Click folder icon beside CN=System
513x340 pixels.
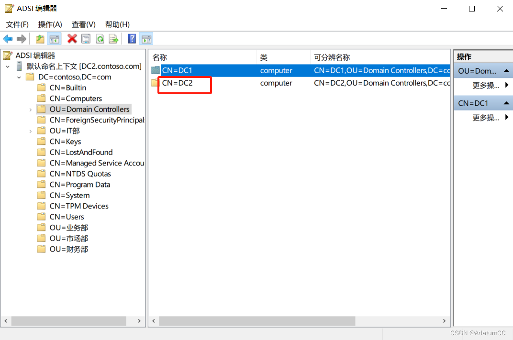[41, 195]
